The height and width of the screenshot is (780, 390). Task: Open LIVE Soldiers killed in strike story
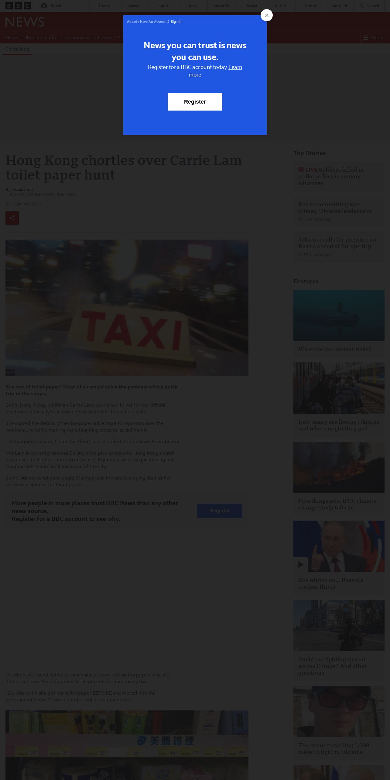[x=331, y=176]
